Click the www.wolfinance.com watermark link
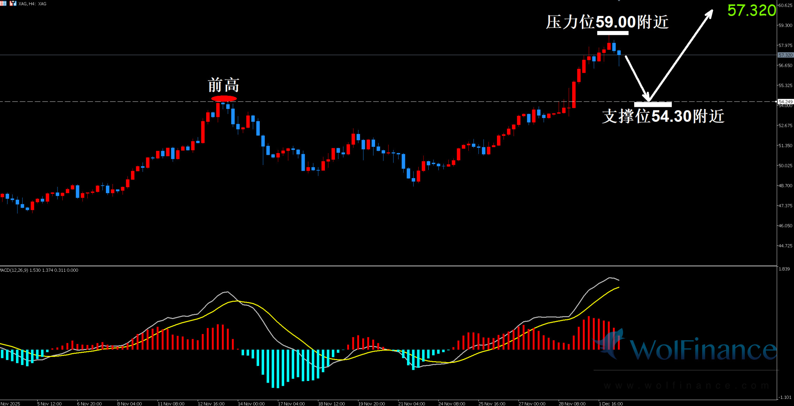Image resolution: width=794 pixels, height=406 pixels. tap(686, 385)
